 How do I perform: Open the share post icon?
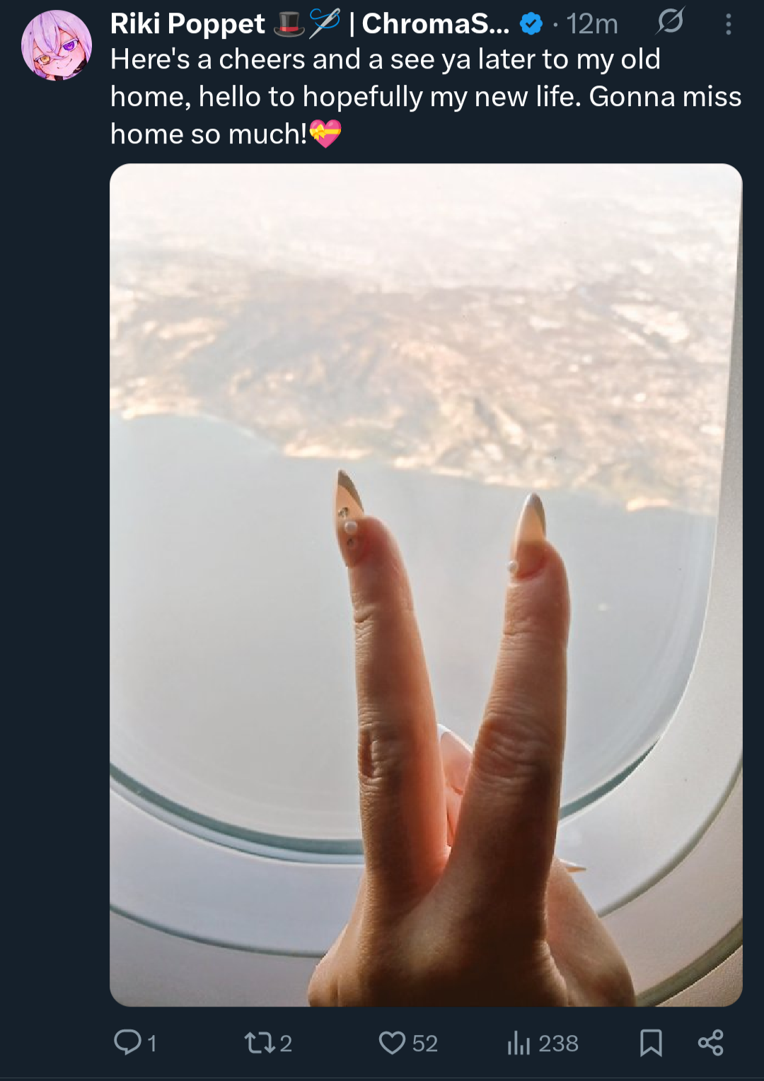tap(710, 1043)
